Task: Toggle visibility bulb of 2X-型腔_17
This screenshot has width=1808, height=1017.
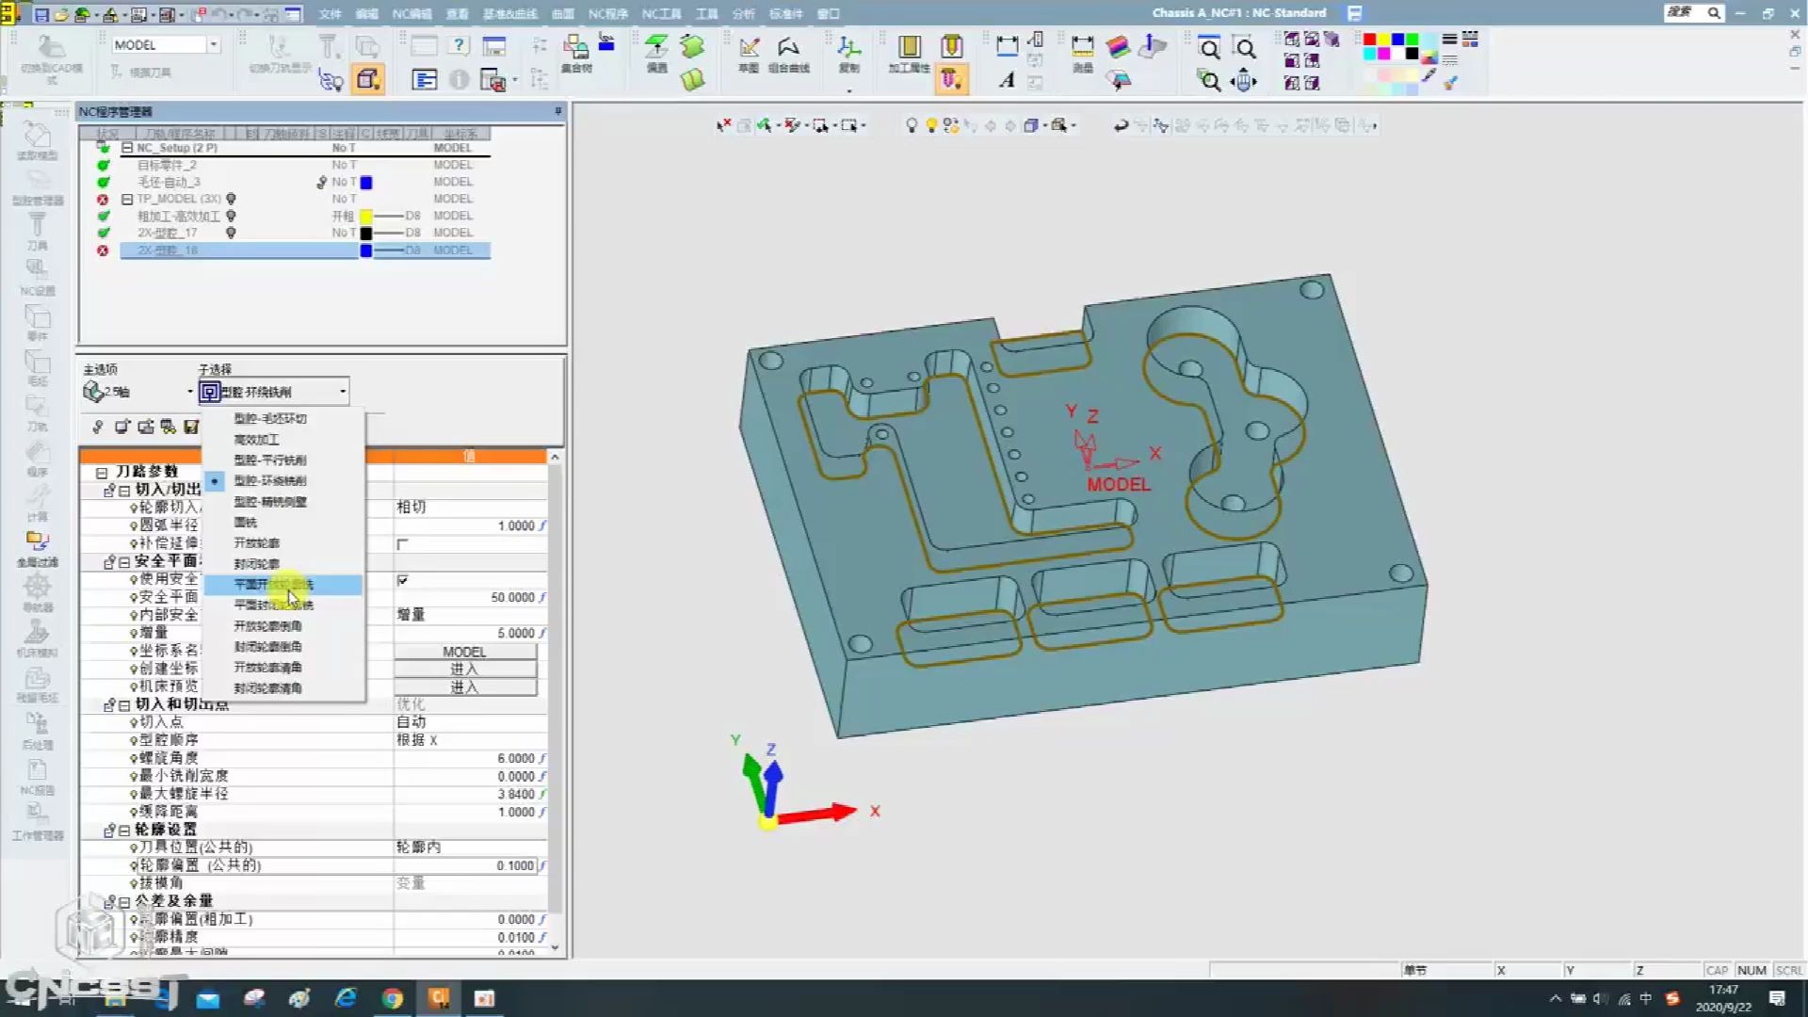Action: [x=231, y=233]
